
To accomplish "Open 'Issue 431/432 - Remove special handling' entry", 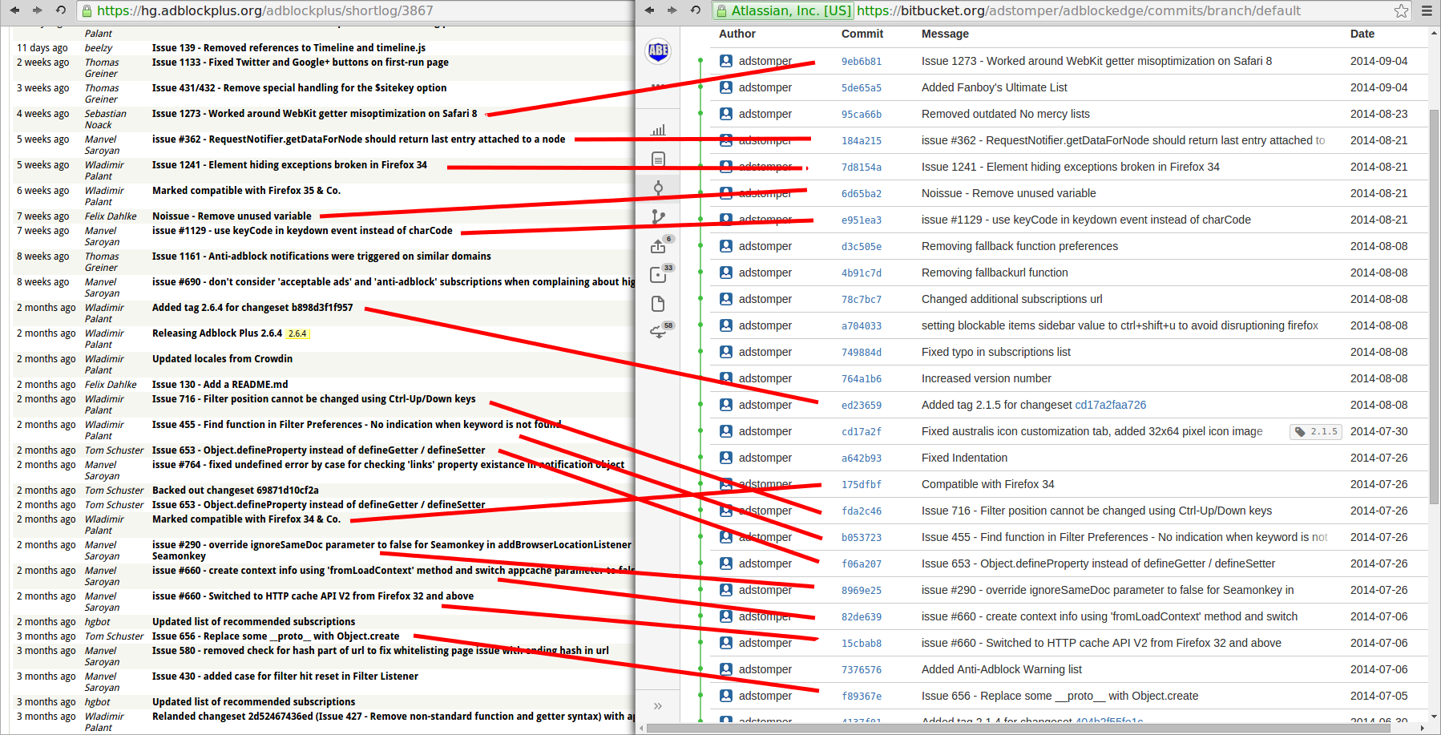I will (x=300, y=88).
